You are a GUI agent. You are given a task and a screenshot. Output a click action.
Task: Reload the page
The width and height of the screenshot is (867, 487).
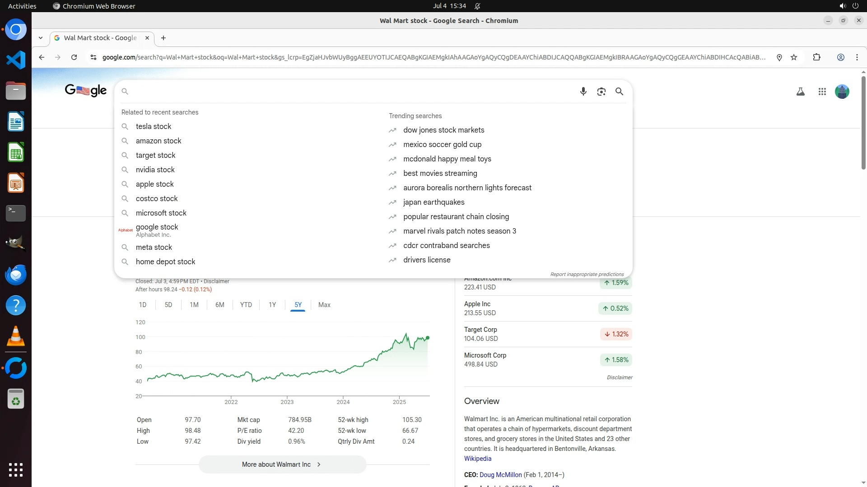pos(74,57)
